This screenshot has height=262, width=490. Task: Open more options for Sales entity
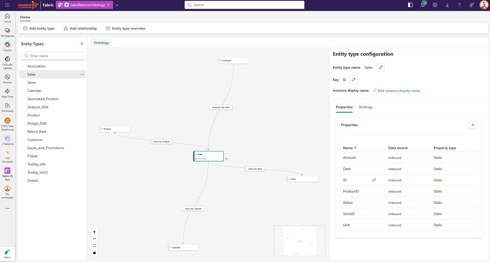pyautogui.click(x=82, y=74)
